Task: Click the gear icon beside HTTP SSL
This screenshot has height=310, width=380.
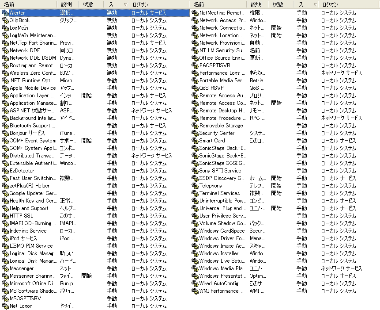Action: pyautogui.click(x=5, y=216)
